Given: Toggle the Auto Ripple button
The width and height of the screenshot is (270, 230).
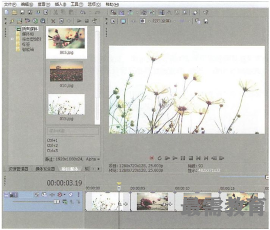Looking at the screenshot, I should [x=130, y=12].
